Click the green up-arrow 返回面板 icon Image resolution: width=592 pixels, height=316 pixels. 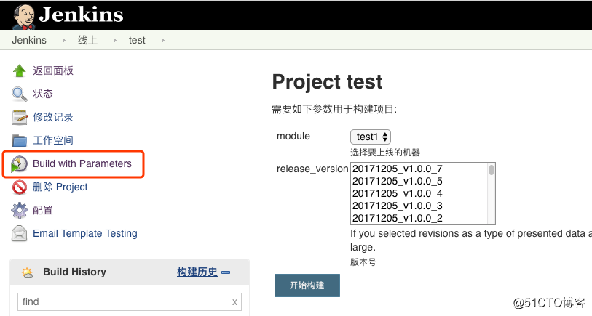click(19, 70)
